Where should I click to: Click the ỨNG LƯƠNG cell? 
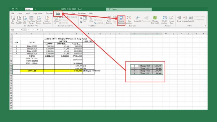[x=32, y=63]
